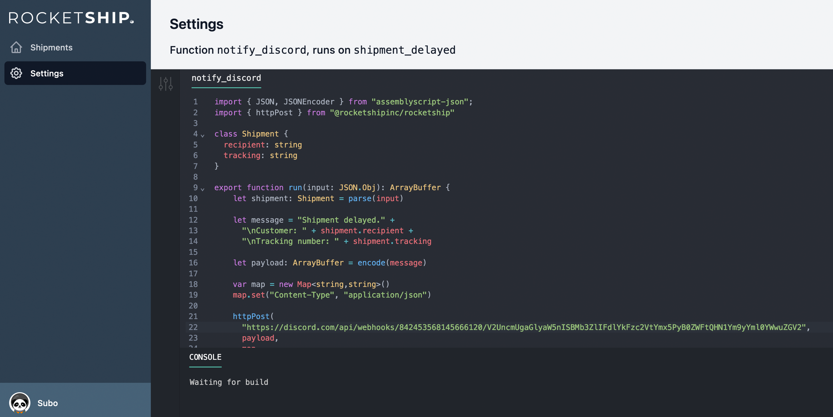Click the Shipments home icon
This screenshot has width=833, height=417.
16,47
